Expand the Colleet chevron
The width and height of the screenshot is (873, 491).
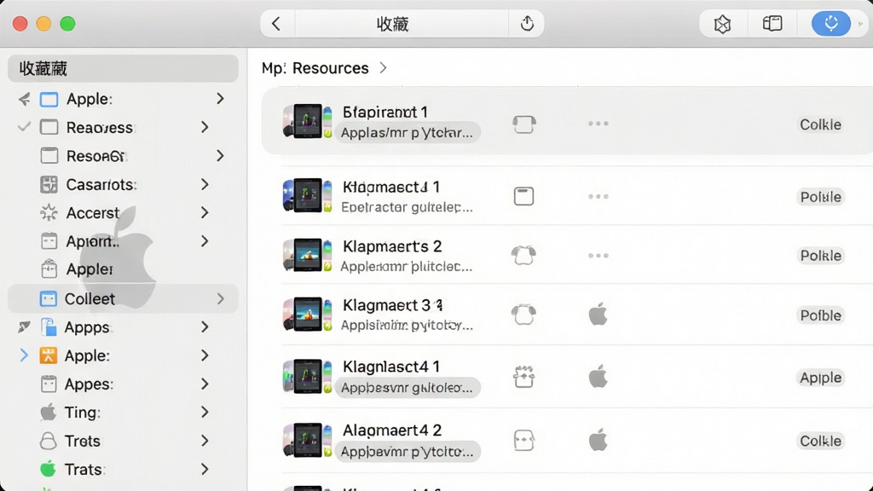click(x=221, y=299)
